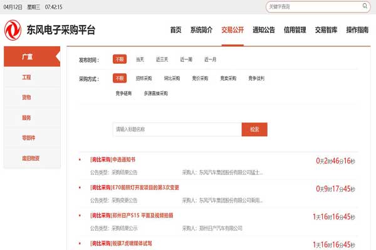Filter publish time by 近三天
376x250 pixels.
pyautogui.click(x=162, y=59)
